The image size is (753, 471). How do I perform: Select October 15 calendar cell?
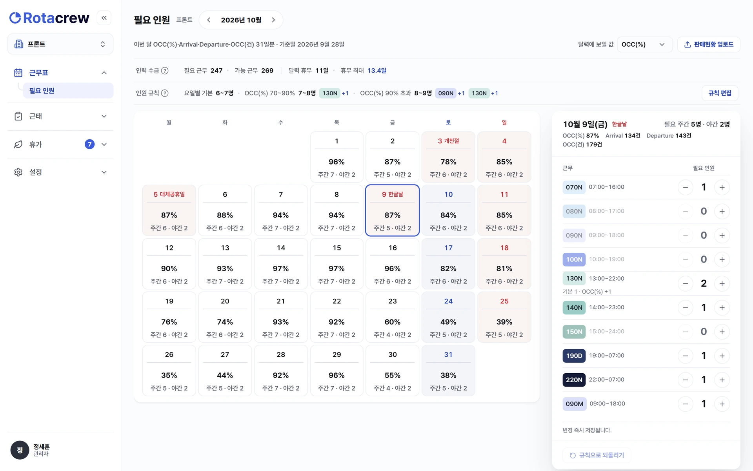[x=336, y=264]
